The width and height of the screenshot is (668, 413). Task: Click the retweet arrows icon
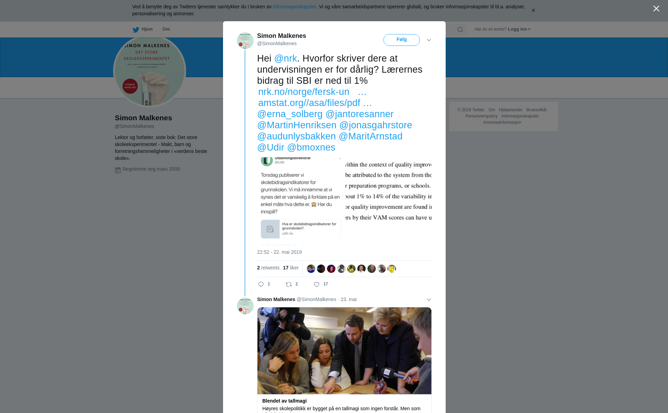click(x=289, y=284)
